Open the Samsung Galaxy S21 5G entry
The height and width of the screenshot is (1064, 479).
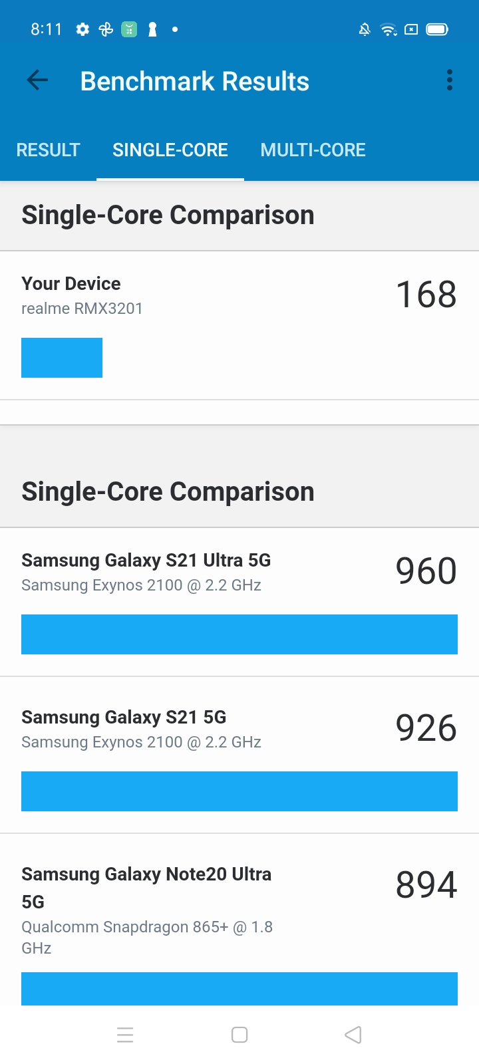point(239,755)
